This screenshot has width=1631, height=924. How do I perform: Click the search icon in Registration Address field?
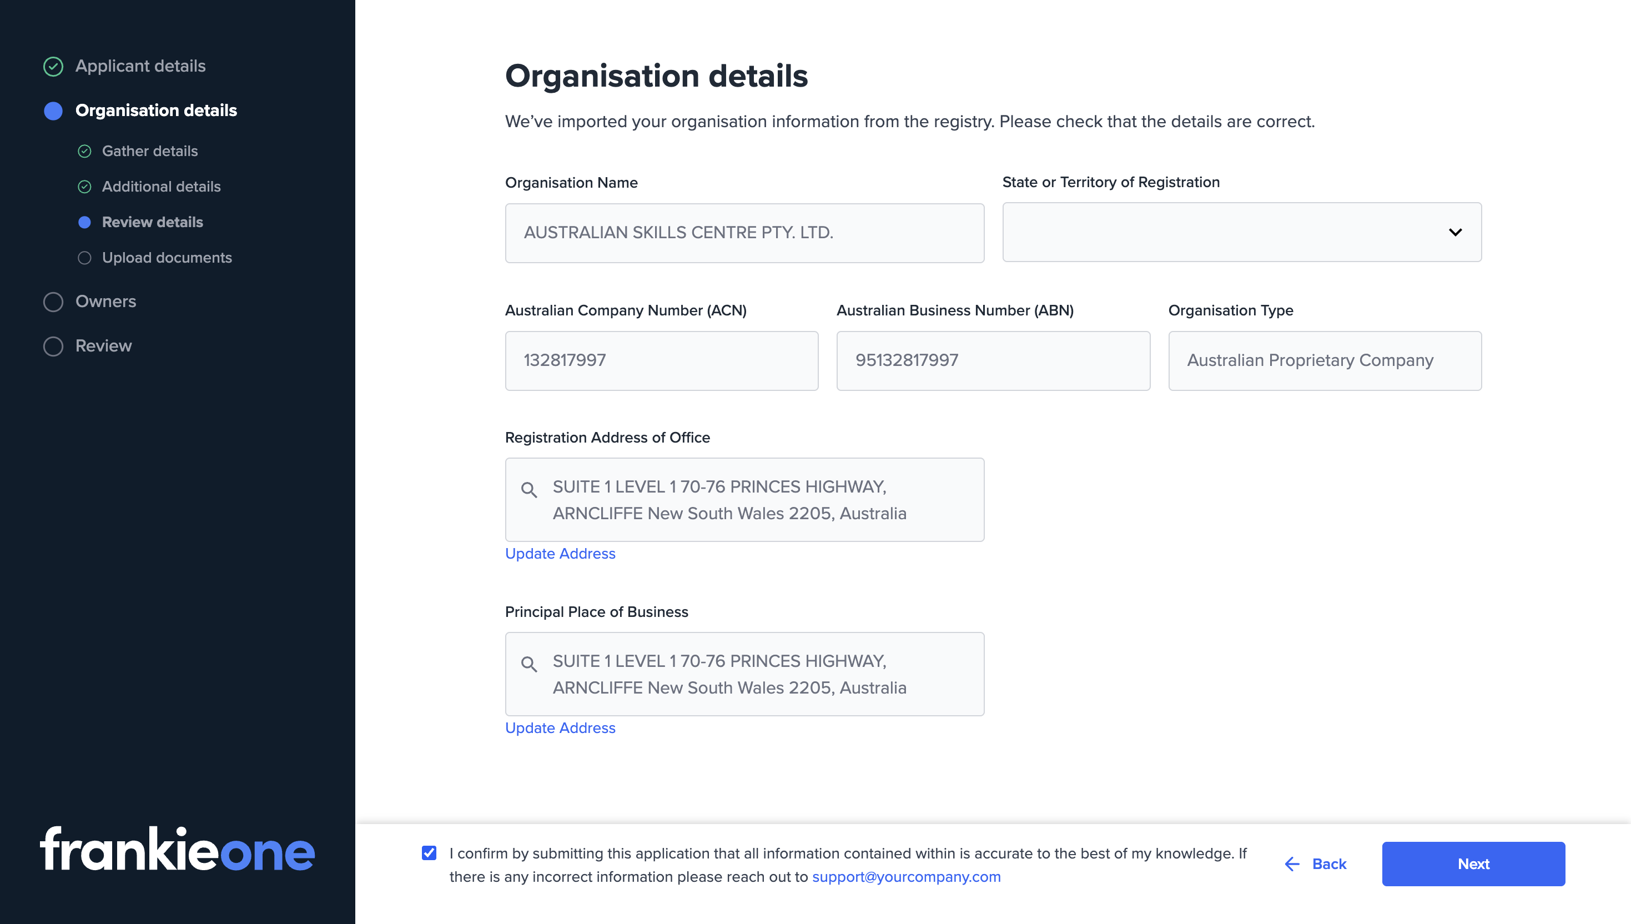click(529, 490)
